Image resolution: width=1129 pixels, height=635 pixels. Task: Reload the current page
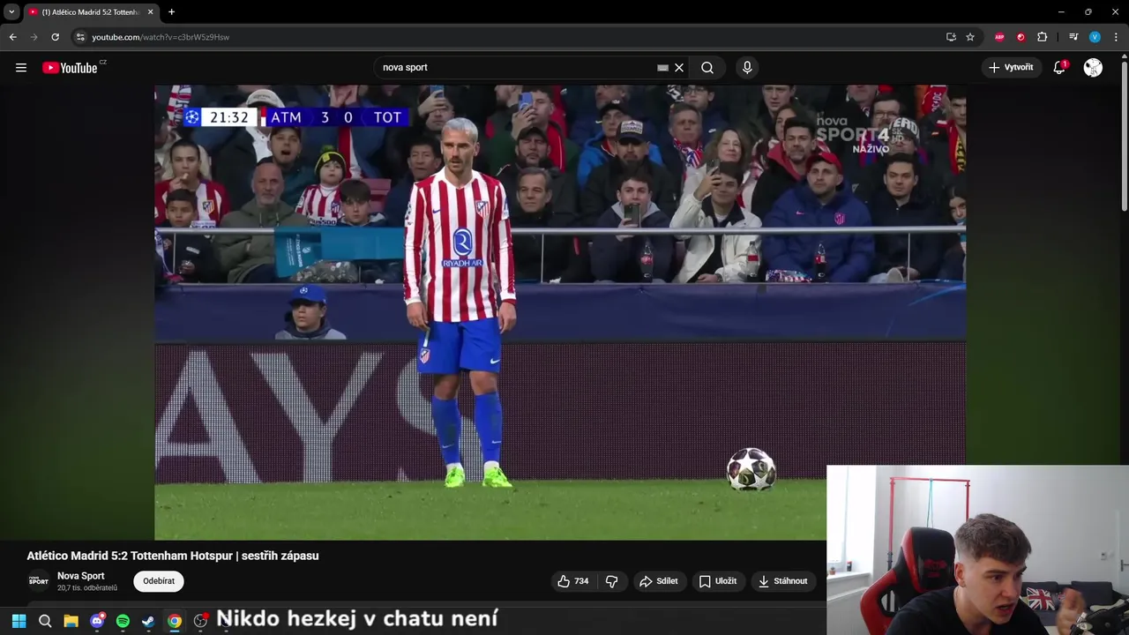(55, 37)
